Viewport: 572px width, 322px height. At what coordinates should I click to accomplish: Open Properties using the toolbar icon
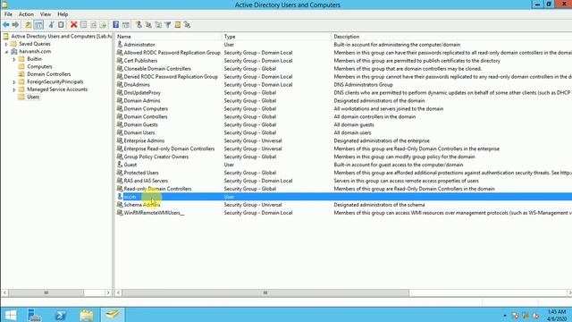(x=83, y=25)
